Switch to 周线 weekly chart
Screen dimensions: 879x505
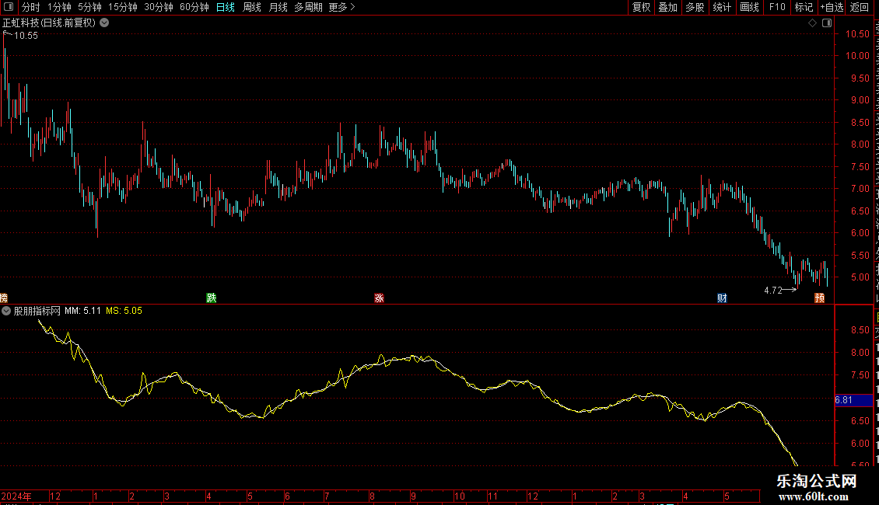point(252,7)
